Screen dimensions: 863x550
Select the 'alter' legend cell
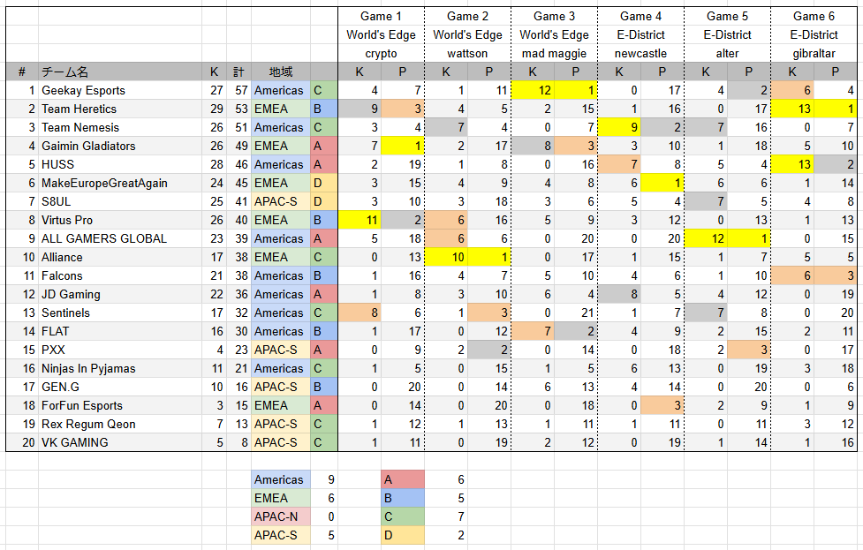pos(727,53)
